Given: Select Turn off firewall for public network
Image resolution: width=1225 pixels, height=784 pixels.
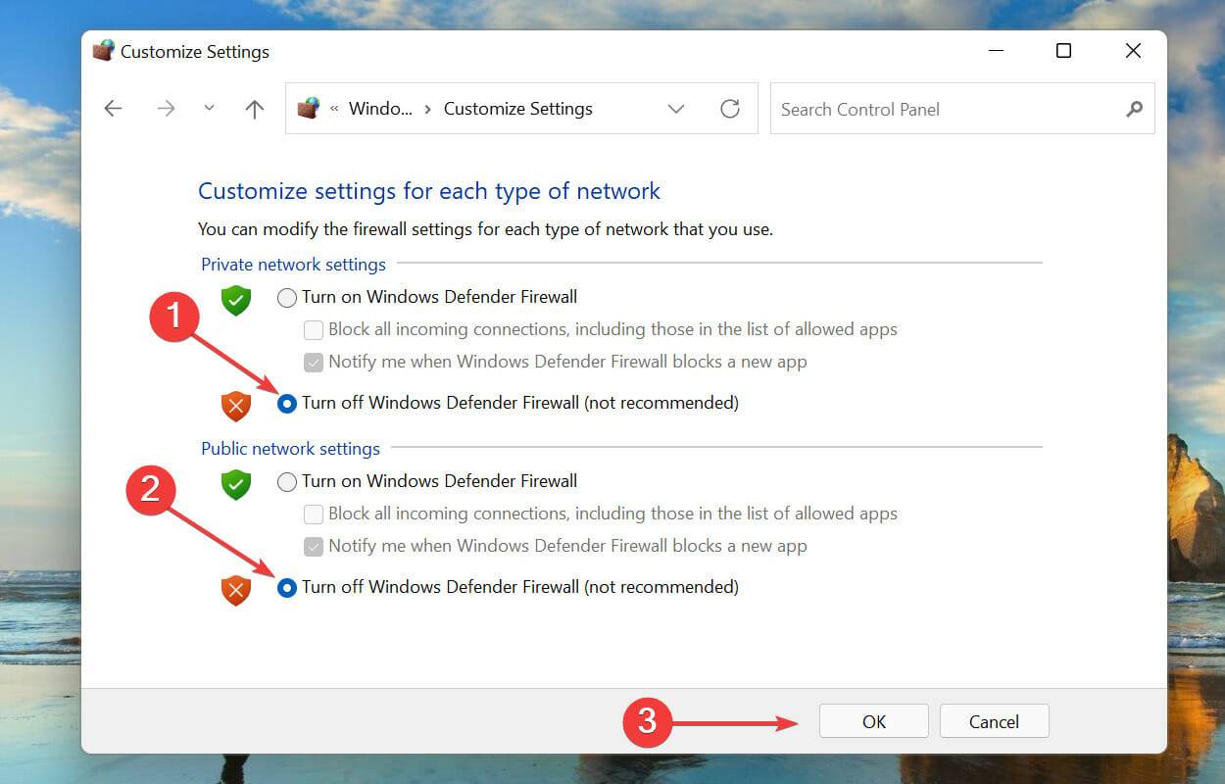Looking at the screenshot, I should point(287,586).
